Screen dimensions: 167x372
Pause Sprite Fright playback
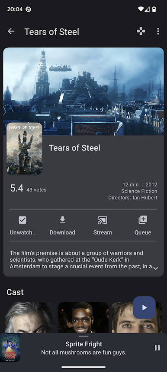[x=157, y=348]
